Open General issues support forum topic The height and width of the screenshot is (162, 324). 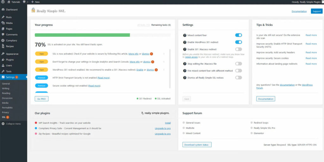point(193,123)
